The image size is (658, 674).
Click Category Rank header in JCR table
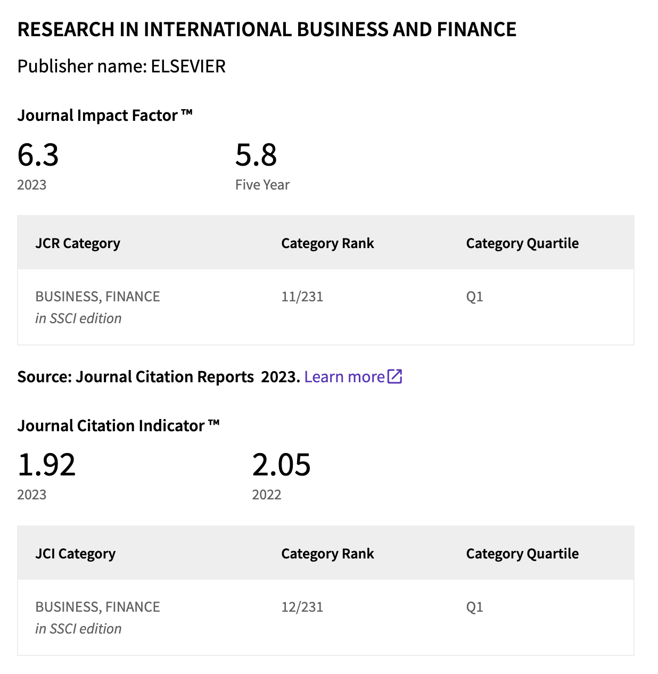click(x=327, y=243)
